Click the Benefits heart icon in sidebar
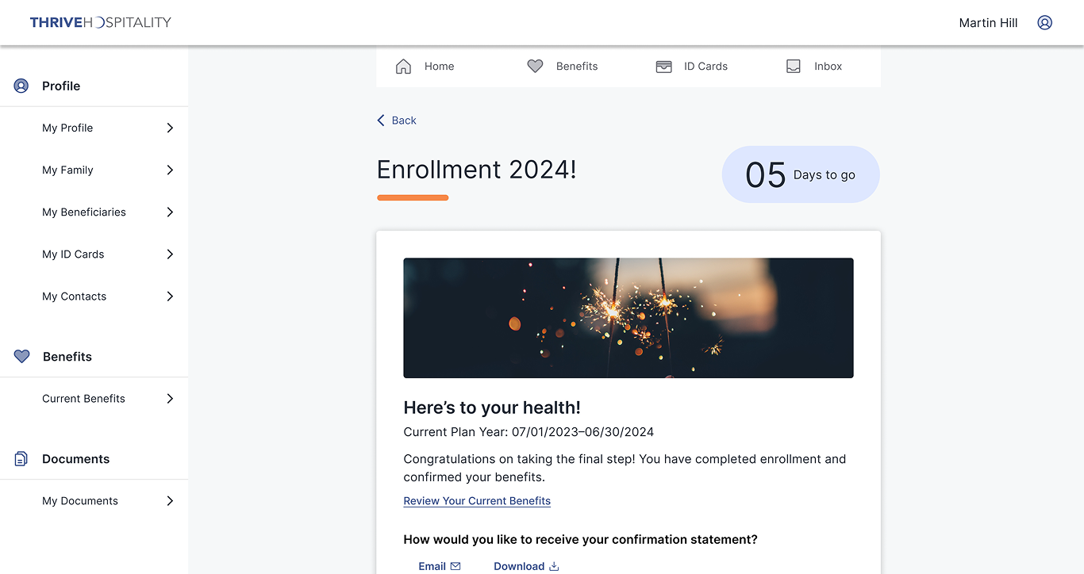The image size is (1084, 574). (x=21, y=357)
